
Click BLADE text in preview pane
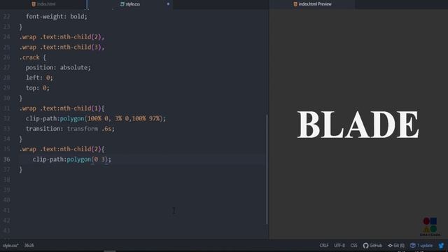pyautogui.click(x=358, y=125)
